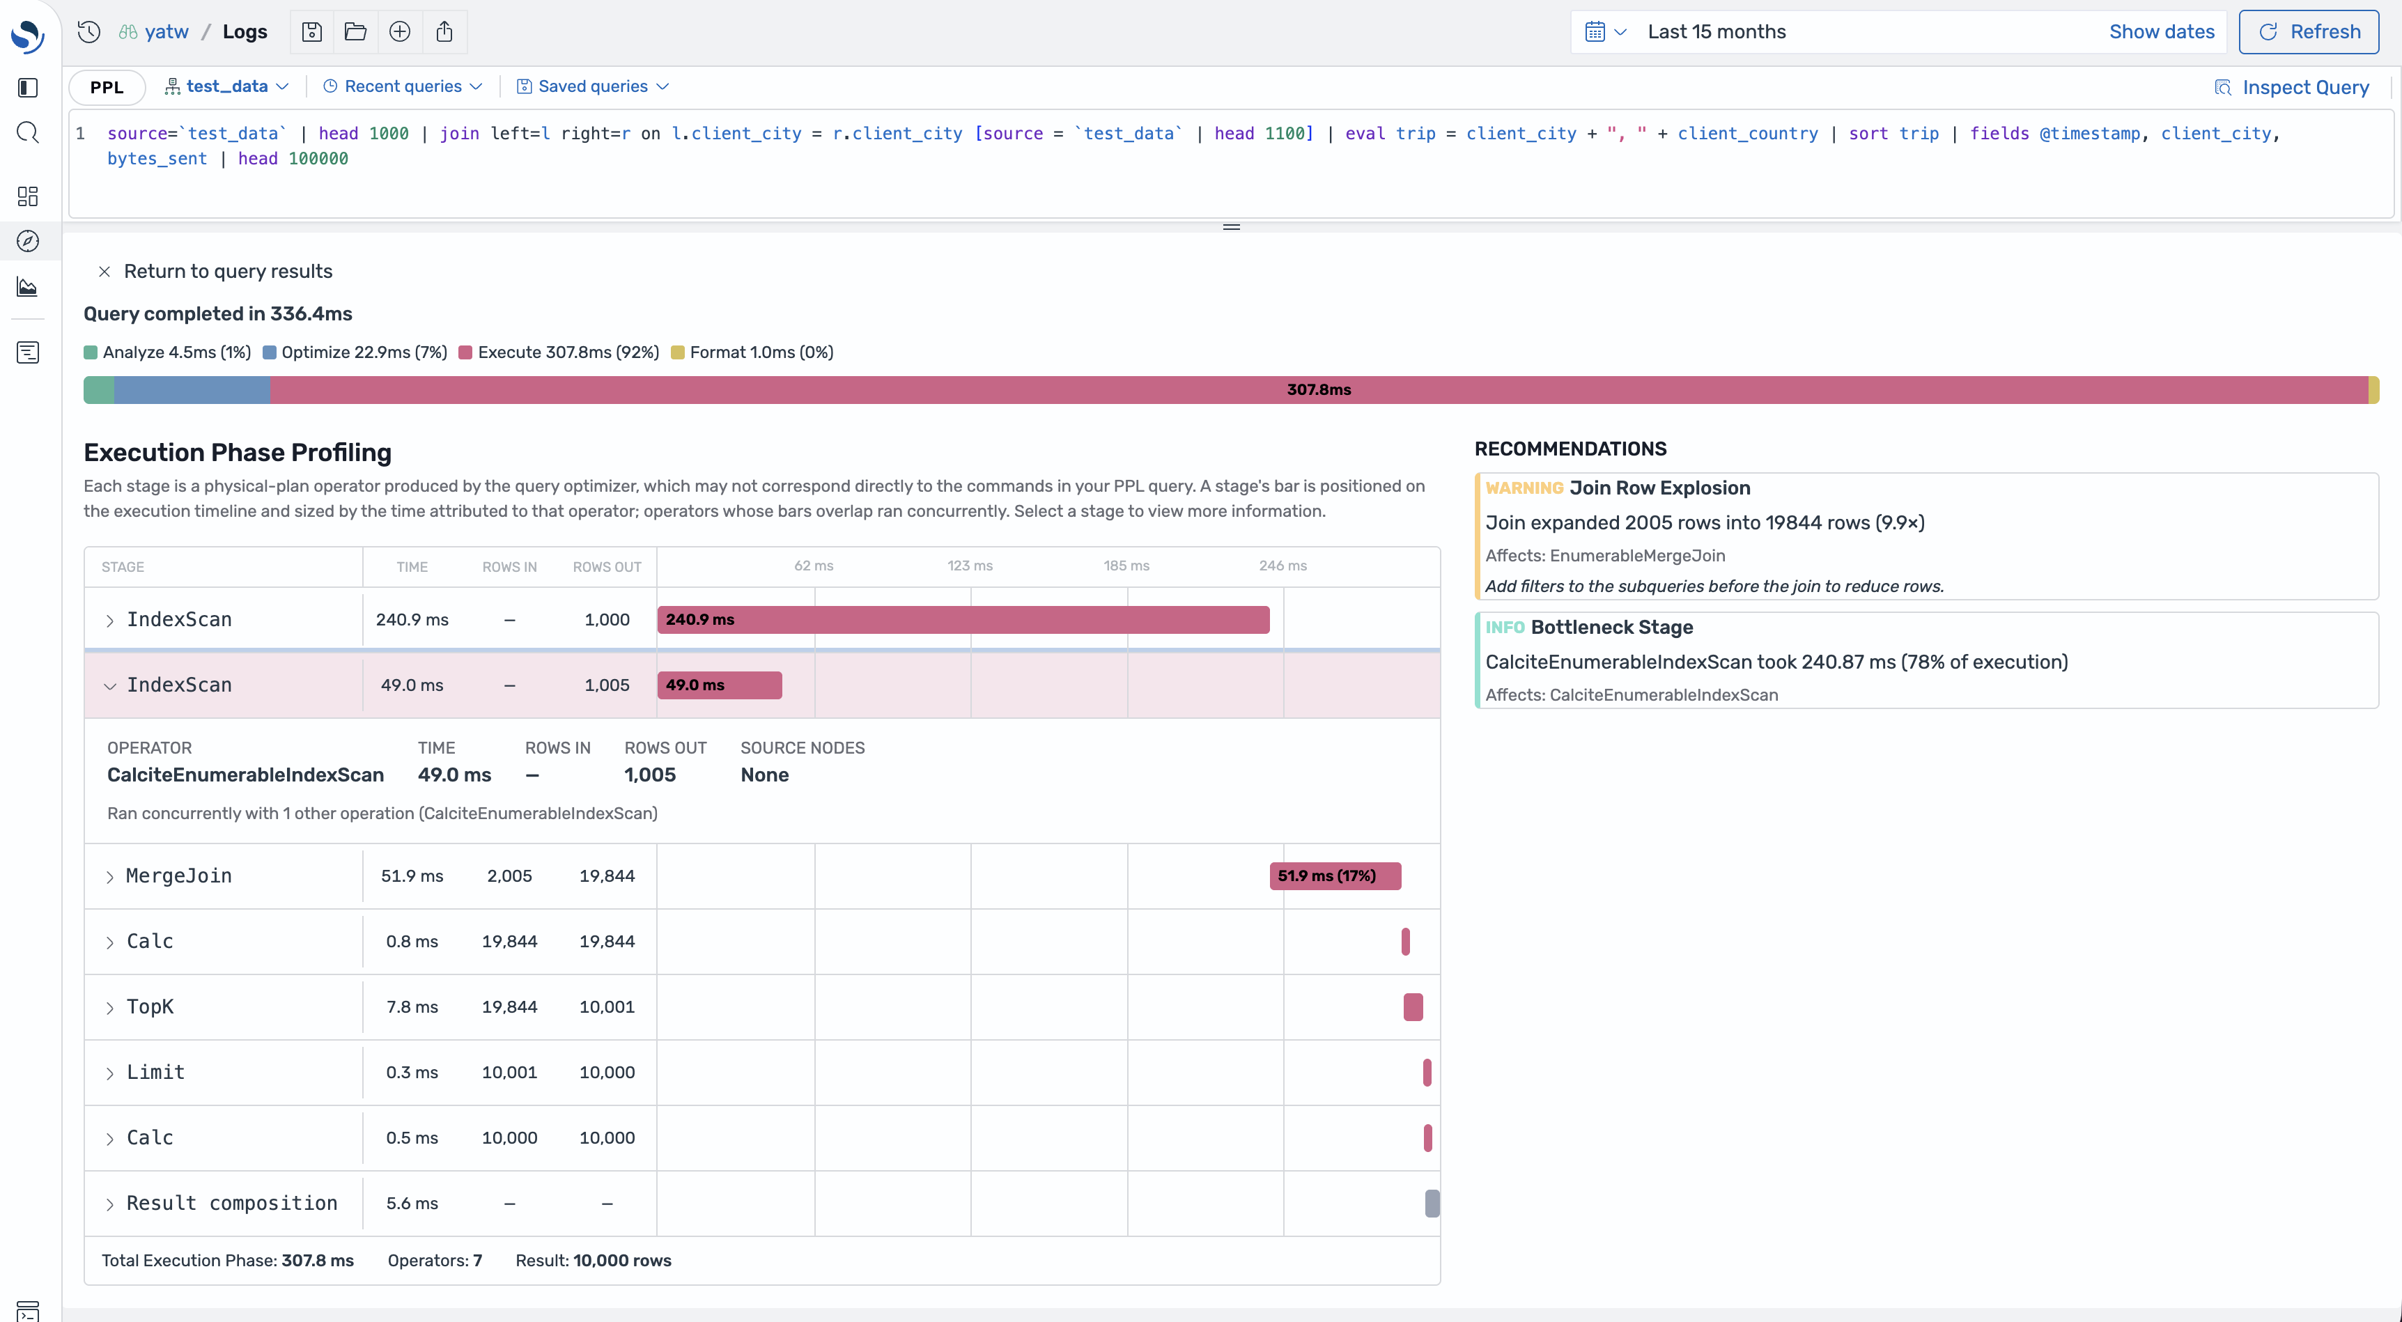
Task: Click the TIME column header
Action: [x=412, y=567]
